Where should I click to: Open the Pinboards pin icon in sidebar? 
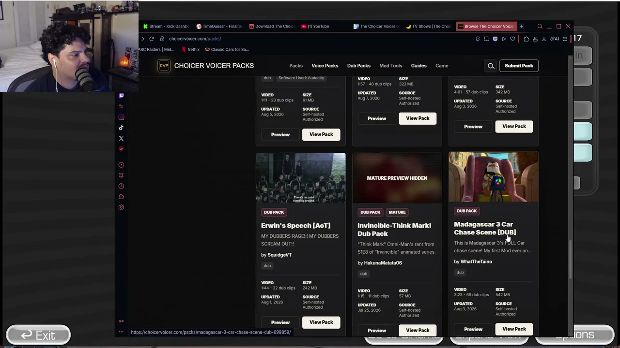point(121,175)
